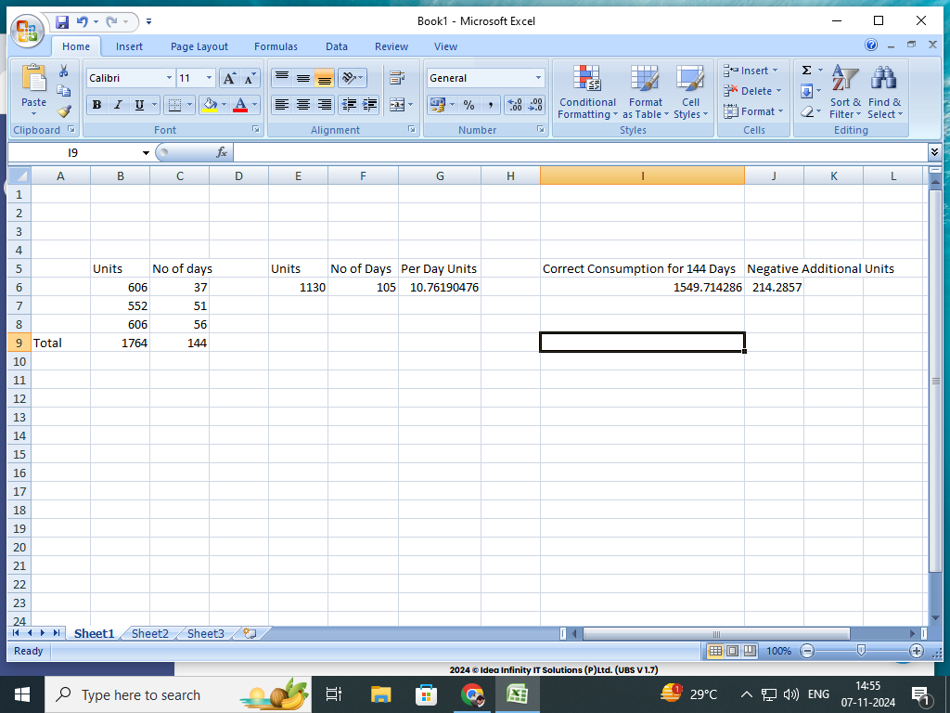Switch to the Sheet3 worksheet tab
950x713 pixels.
(205, 633)
